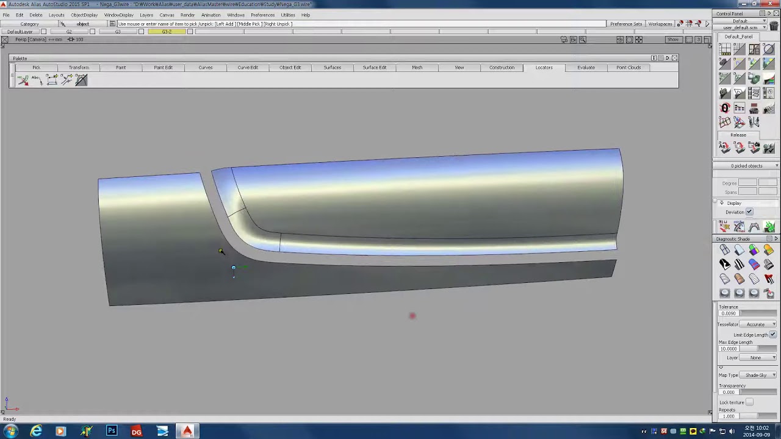This screenshot has width=781, height=439.
Task: Click the Preference Sets button
Action: pos(626,24)
